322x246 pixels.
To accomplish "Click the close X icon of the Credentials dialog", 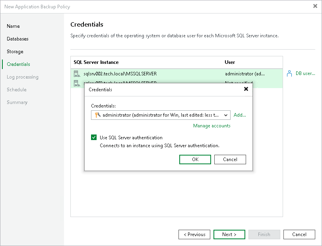I will coord(246,89).
